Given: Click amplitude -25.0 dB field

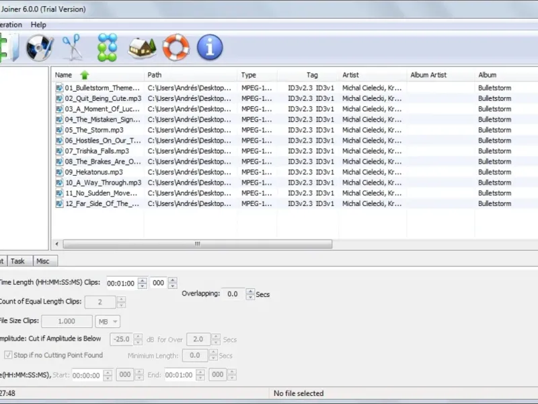Looking at the screenshot, I should point(122,339).
